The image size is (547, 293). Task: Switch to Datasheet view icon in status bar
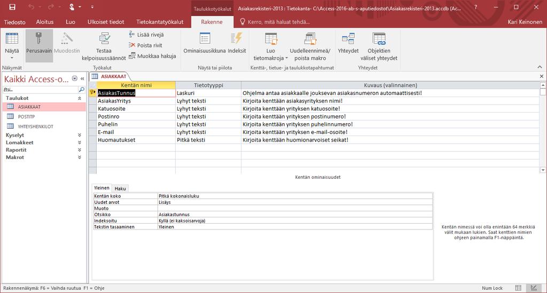click(518, 288)
